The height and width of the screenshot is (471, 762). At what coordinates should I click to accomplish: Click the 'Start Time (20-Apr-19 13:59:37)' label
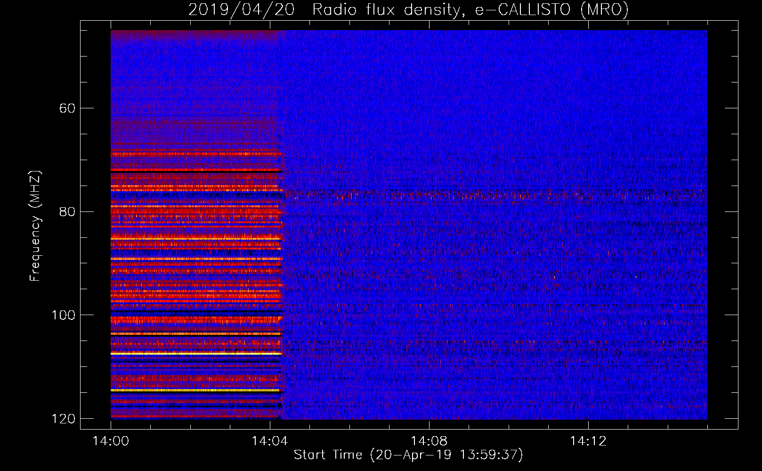pyautogui.click(x=408, y=455)
